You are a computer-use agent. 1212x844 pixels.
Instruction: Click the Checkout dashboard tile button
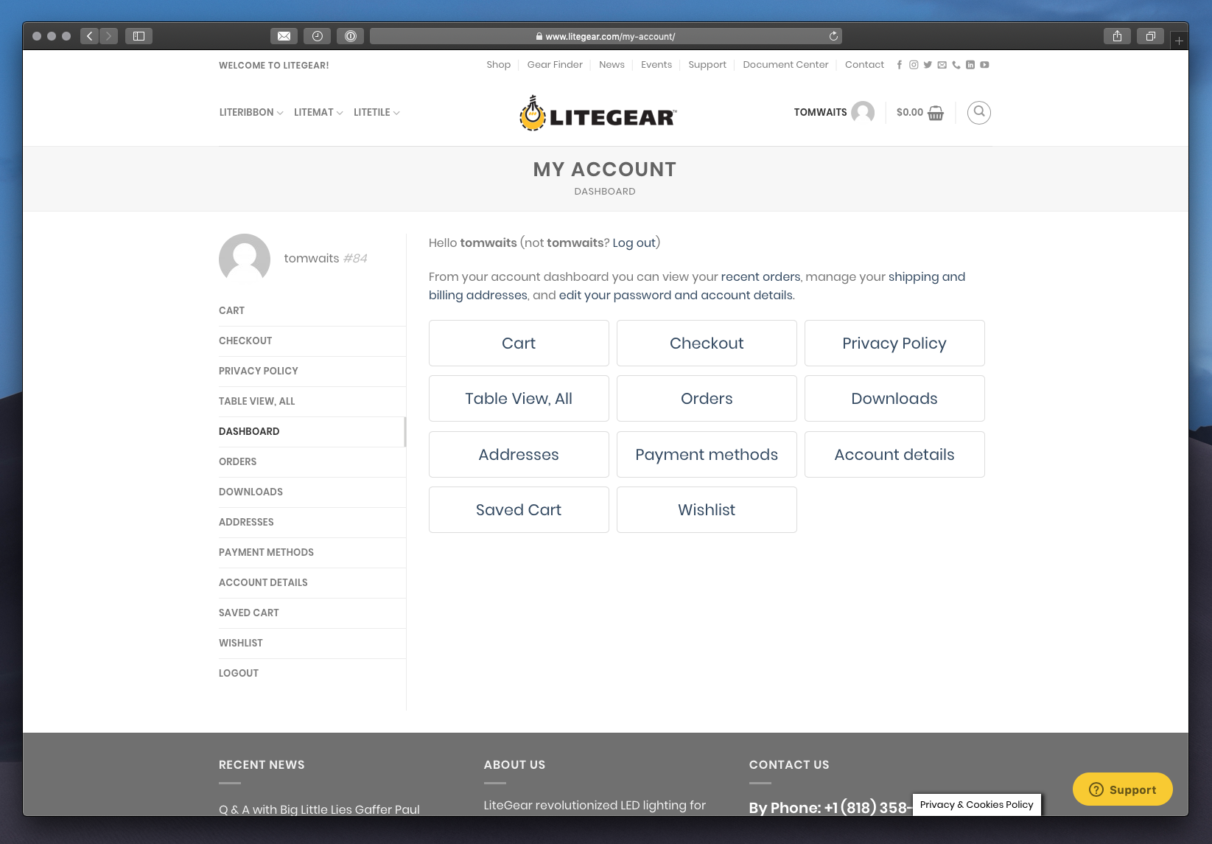coord(707,343)
